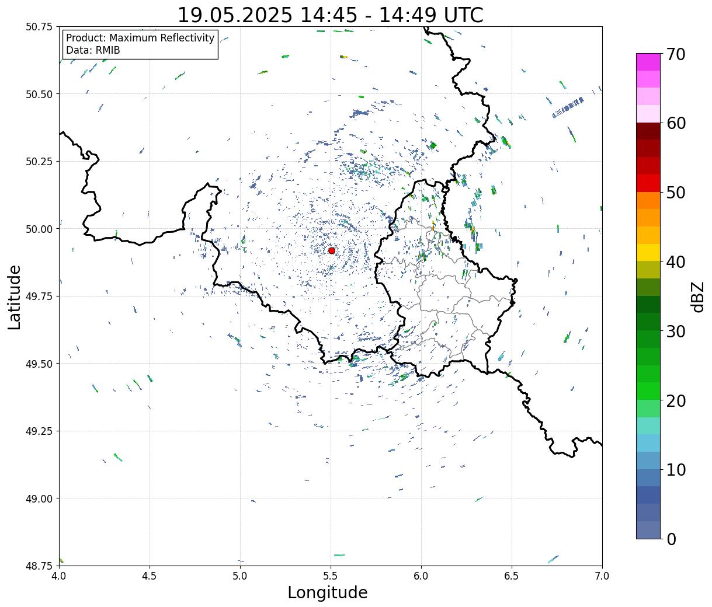
Task: Click the magenta top colorbar segment
Action: tap(648, 62)
